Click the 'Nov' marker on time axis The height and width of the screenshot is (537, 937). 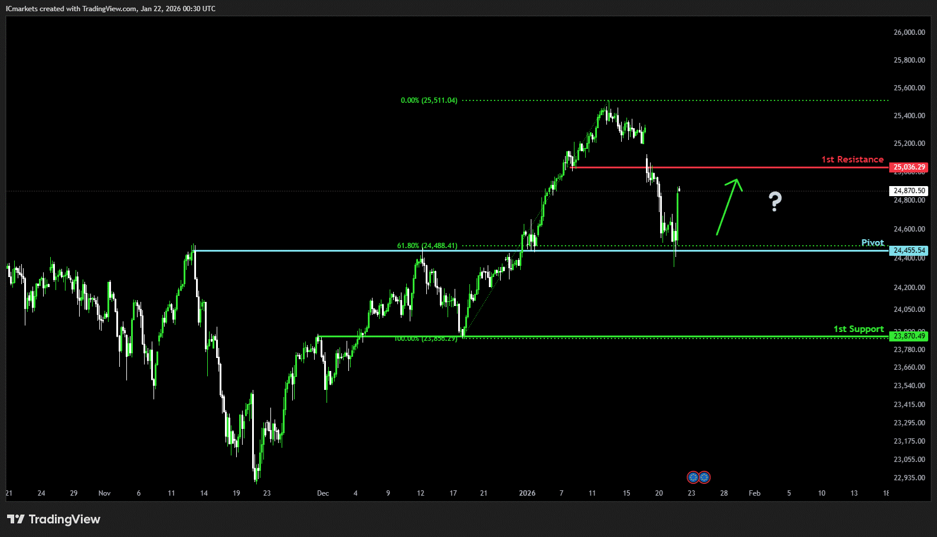(x=105, y=493)
